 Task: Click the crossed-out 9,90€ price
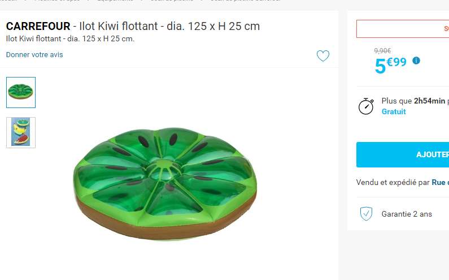(x=382, y=51)
